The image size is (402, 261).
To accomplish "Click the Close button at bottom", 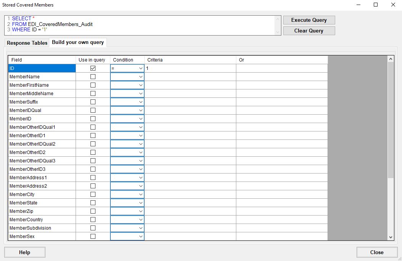I will tap(377, 252).
